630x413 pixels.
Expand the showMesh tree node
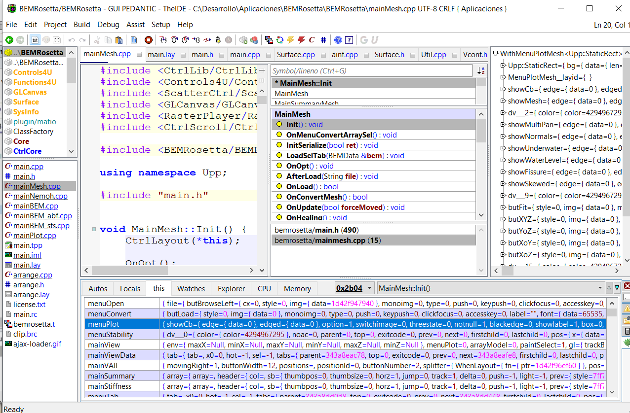point(503,101)
